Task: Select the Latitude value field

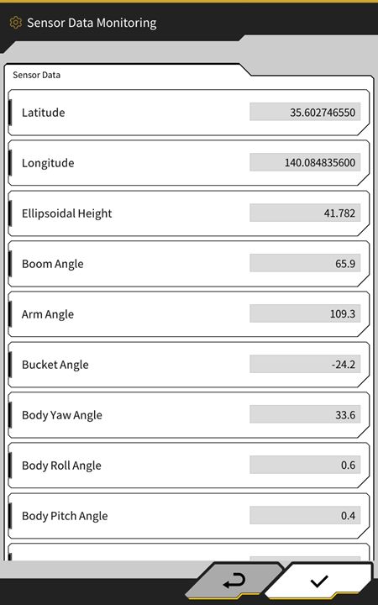Action: pos(305,113)
